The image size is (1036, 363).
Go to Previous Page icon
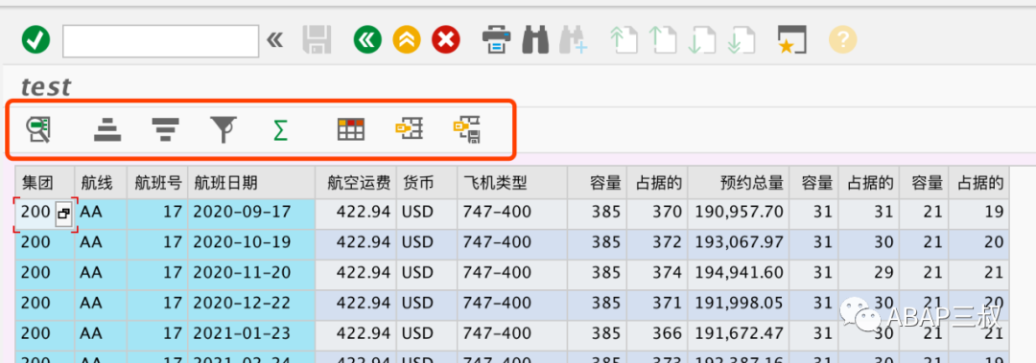click(664, 40)
